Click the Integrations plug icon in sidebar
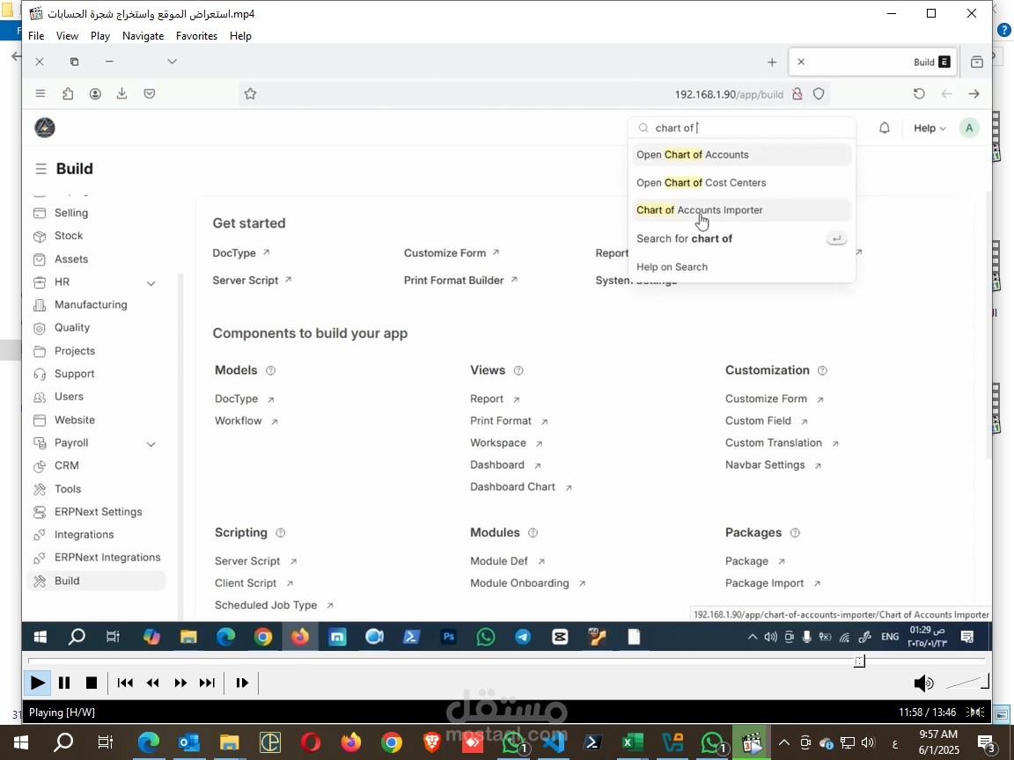Image resolution: width=1014 pixels, height=760 pixels. pyautogui.click(x=40, y=535)
